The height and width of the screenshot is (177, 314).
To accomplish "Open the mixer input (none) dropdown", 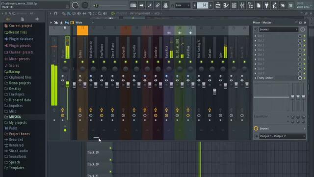I will [279, 29].
